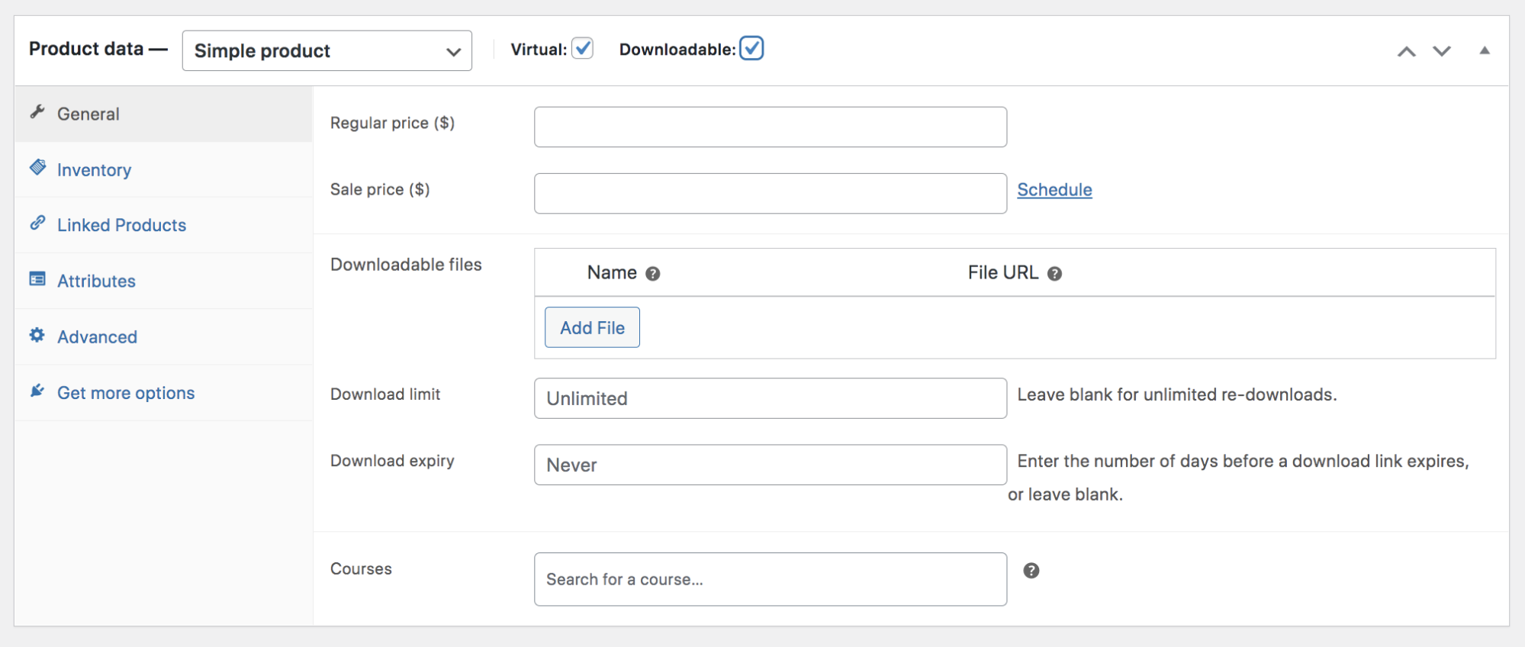
Task: Click the Search for a course field
Action: pos(771,579)
